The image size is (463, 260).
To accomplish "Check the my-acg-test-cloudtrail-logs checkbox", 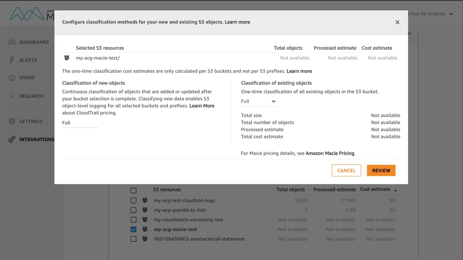I will [133, 200].
